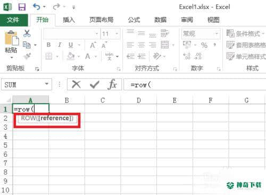Apply percent style to the cell
Image resolution: width=266 pixels, height=195 pixels.
pyautogui.click(x=204, y=45)
